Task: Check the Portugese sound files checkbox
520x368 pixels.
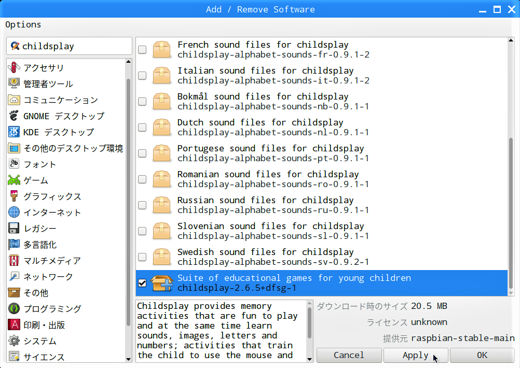Action: pyautogui.click(x=142, y=153)
